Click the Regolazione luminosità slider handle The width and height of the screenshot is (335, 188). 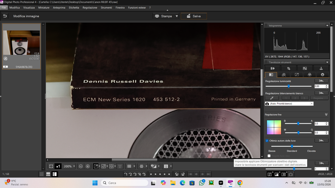[288, 86]
